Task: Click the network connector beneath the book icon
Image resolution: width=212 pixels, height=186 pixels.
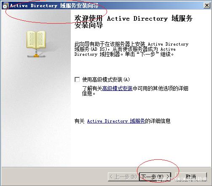Action: (x=36, y=55)
